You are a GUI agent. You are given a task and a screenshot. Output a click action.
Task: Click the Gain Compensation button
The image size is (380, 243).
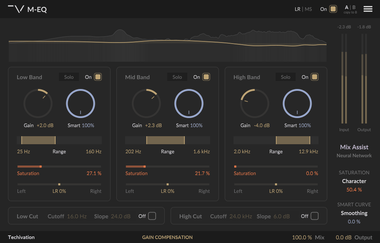click(x=167, y=238)
